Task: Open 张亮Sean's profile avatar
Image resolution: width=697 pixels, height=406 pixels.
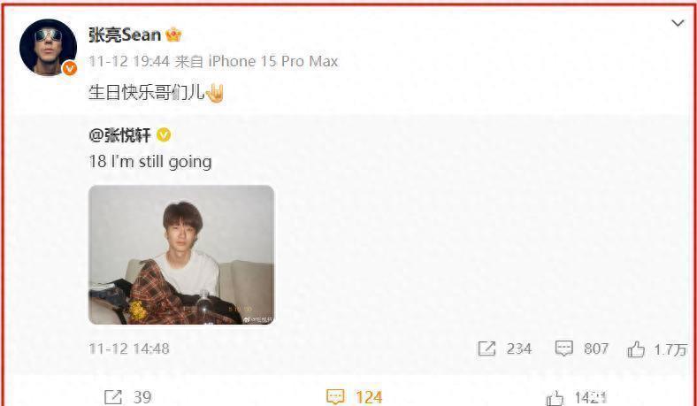Action: click(x=48, y=47)
